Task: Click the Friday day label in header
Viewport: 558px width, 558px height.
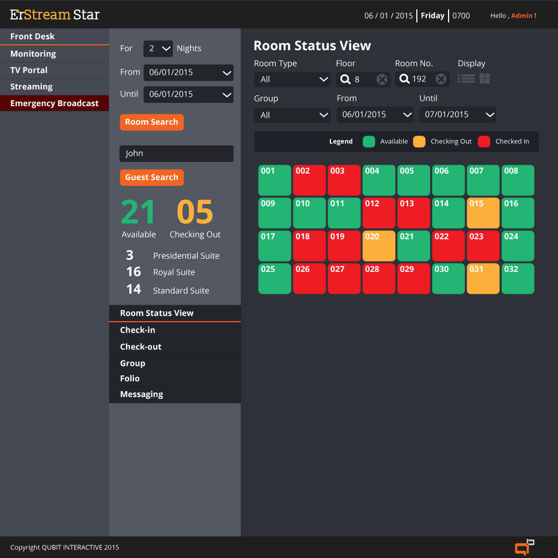Action: 432,16
